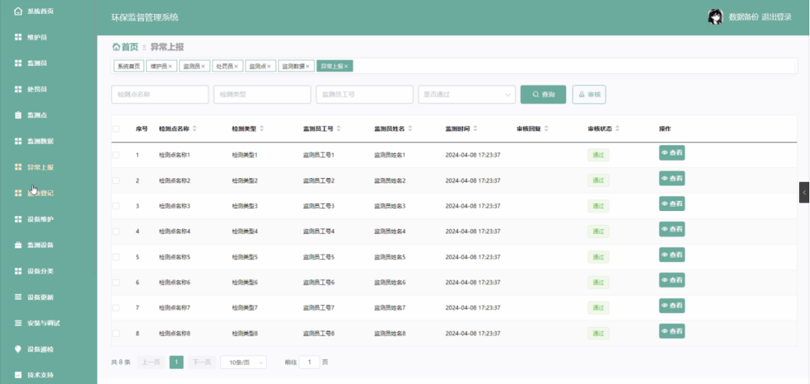This screenshot has height=384, width=810.
Task: Click the 首页 breadcrumb link
Action: (x=129, y=47)
